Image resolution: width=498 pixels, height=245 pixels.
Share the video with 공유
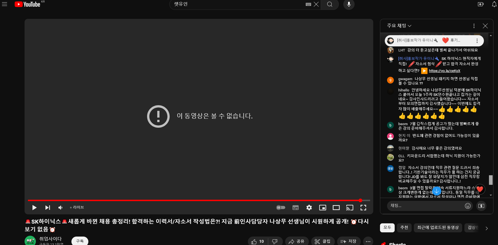[x=296, y=241]
